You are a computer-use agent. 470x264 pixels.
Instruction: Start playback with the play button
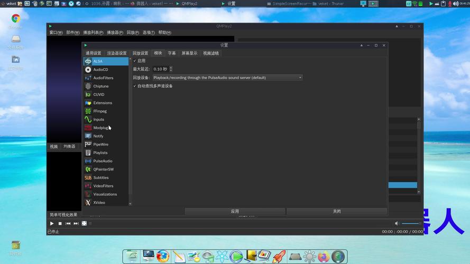click(x=52, y=223)
